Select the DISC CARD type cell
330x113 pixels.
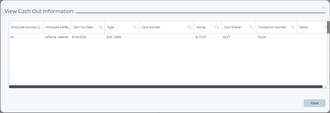click(x=122, y=37)
